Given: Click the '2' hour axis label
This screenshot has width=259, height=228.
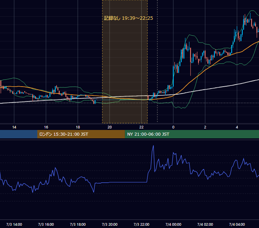Looking at the screenshot, I should (205, 127).
